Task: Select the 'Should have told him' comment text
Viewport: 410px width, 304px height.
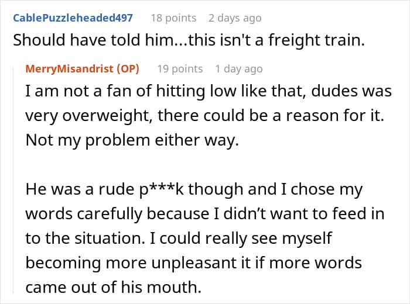Action: [x=189, y=40]
